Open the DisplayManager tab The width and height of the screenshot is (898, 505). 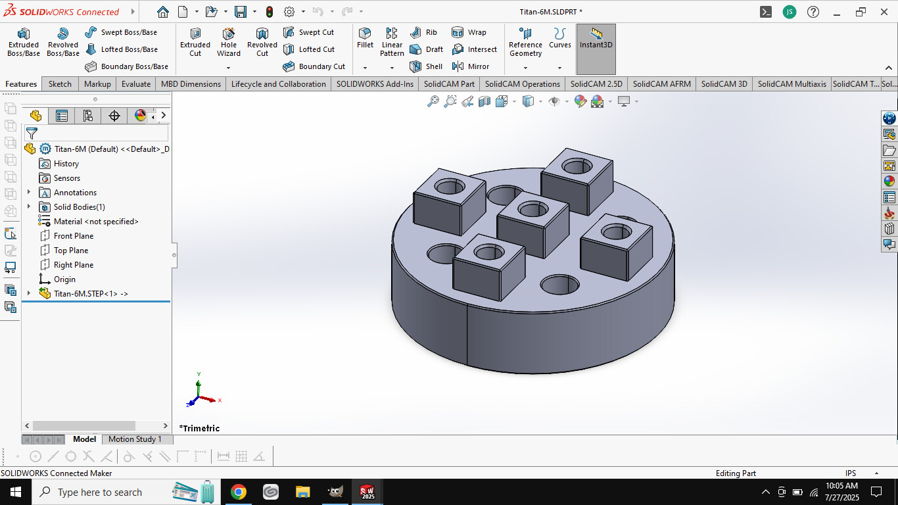139,116
